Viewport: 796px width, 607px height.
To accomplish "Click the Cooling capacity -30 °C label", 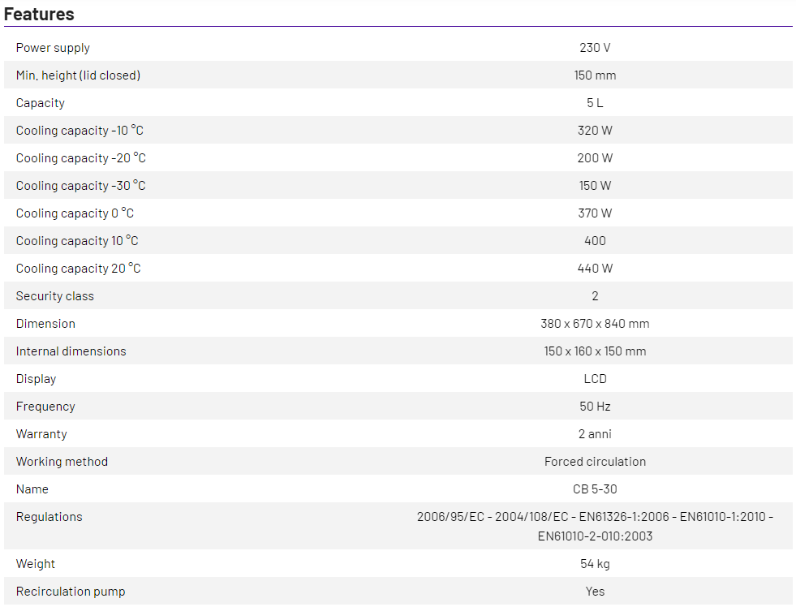I will [80, 186].
